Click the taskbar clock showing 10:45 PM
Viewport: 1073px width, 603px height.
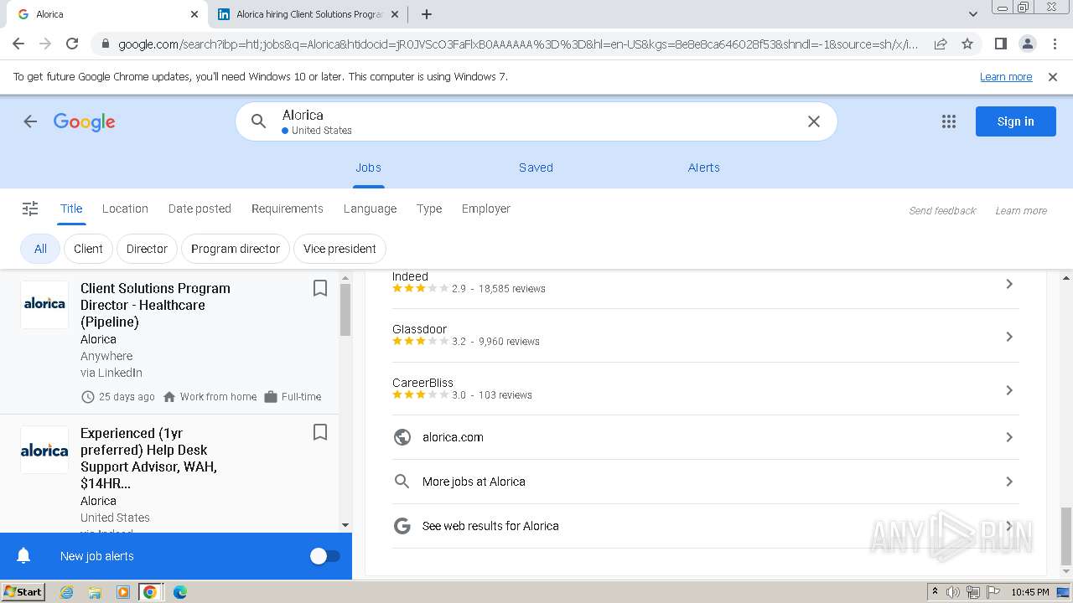(x=1029, y=592)
